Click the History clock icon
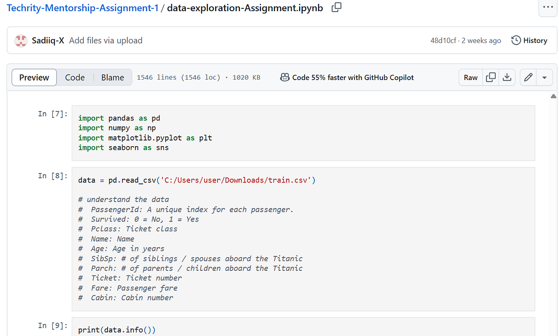This screenshot has width=559, height=336. (x=516, y=40)
